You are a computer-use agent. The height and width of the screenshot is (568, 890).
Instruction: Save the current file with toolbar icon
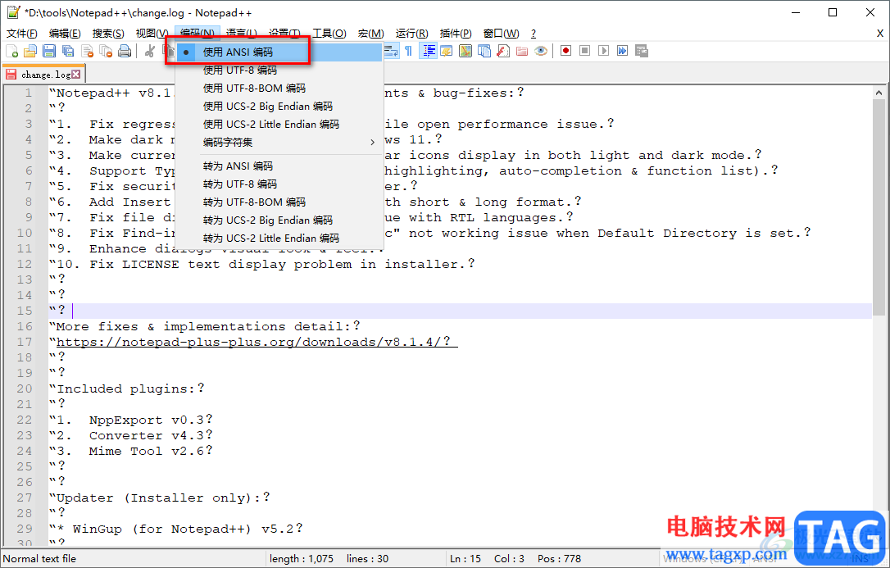[49, 51]
